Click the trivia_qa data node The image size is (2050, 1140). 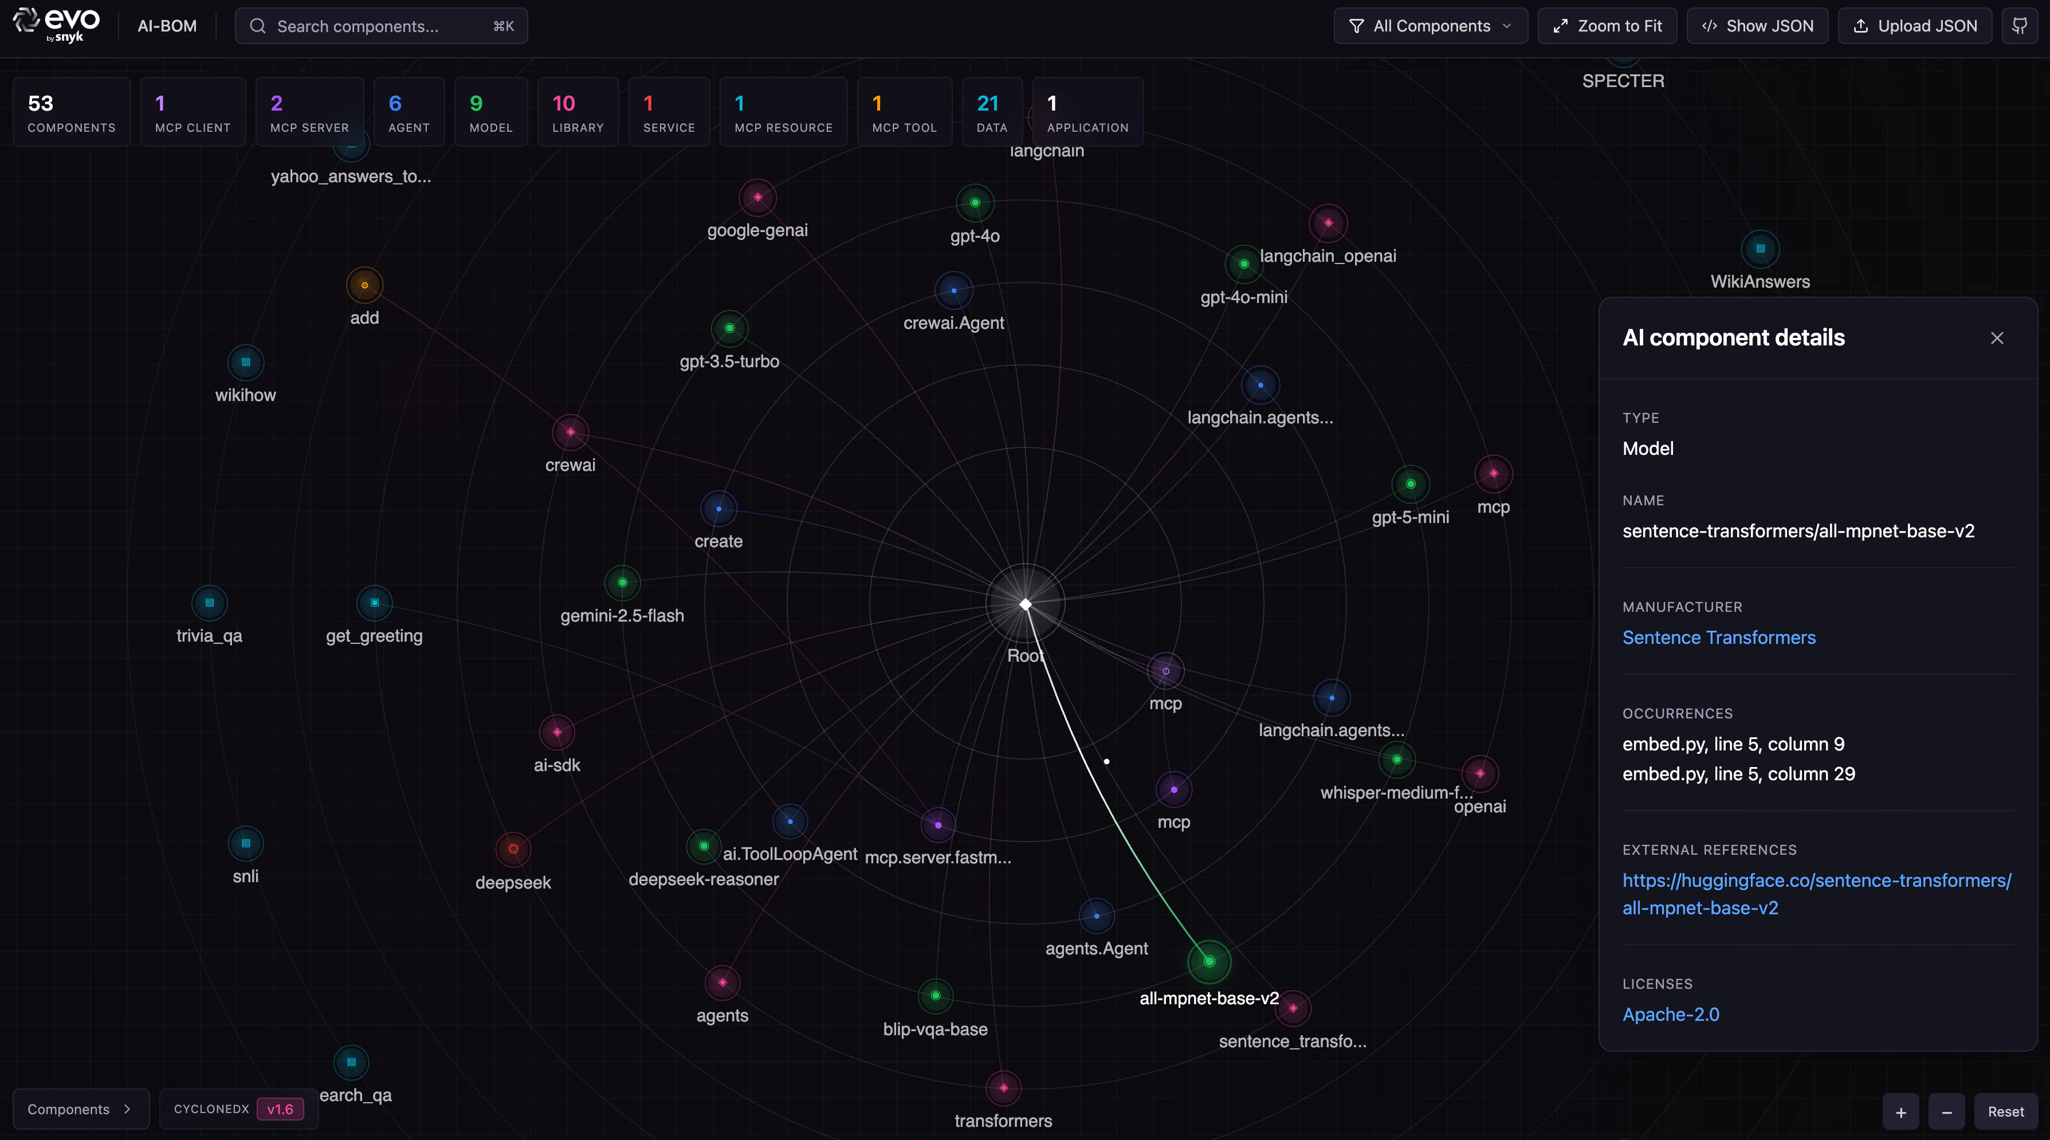[x=209, y=602]
